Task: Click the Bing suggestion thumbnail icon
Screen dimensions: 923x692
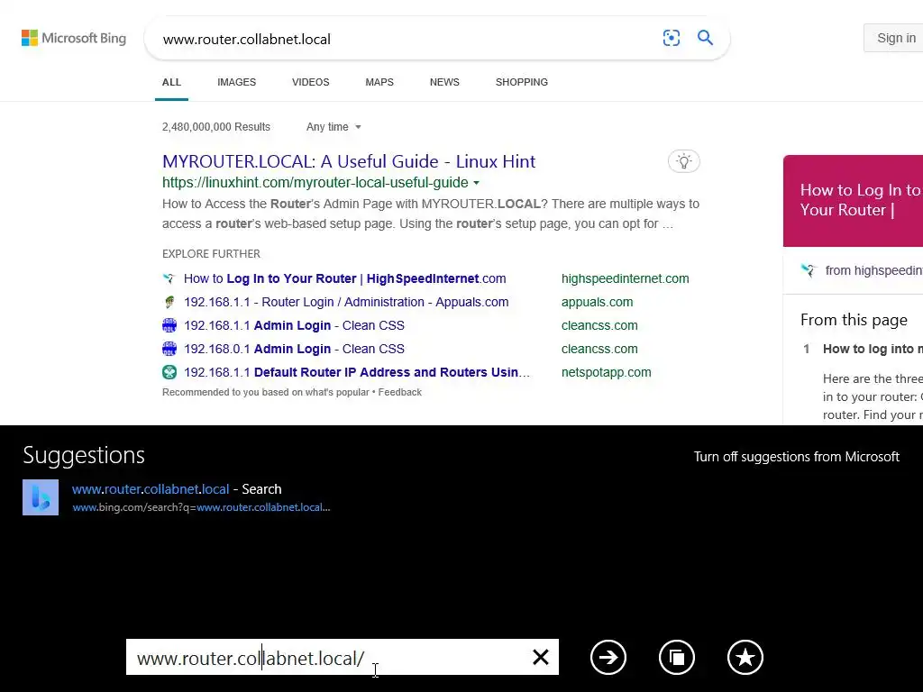Action: (x=41, y=497)
